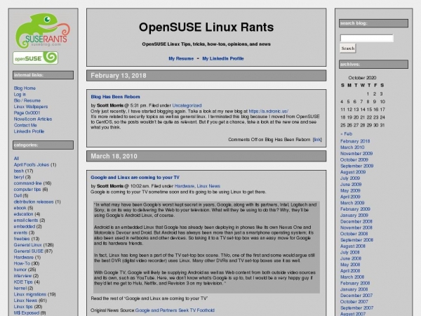421x316 pixels.
Task: Select the education category
Action: pyautogui.click(x=23, y=214)
